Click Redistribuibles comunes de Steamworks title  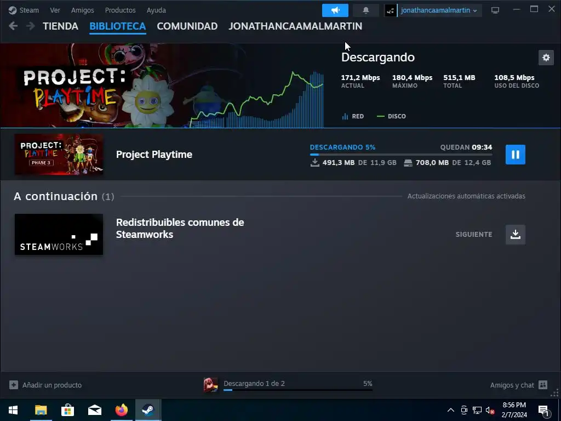pos(180,229)
